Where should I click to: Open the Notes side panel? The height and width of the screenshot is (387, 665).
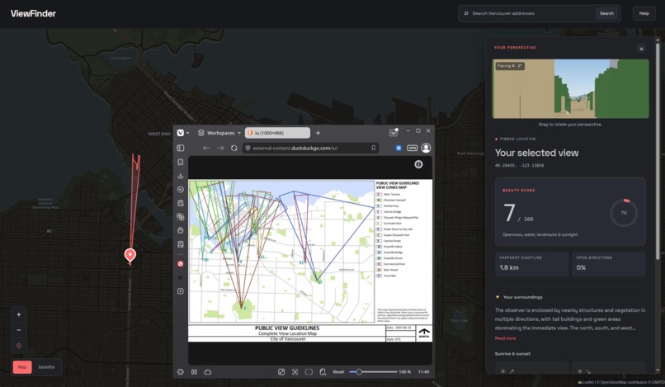click(x=180, y=203)
